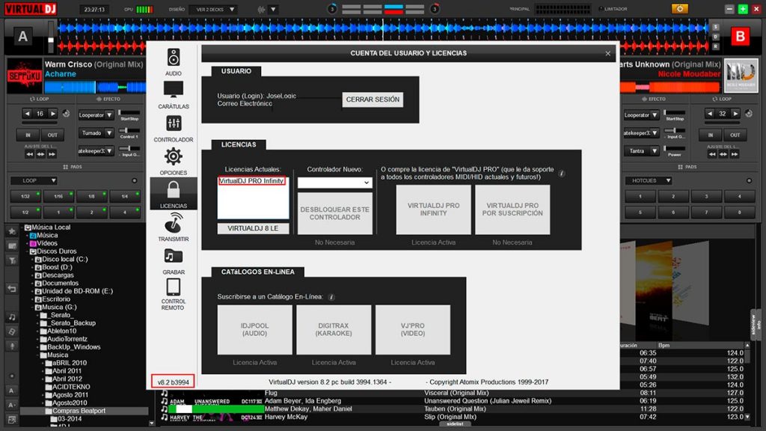Open deck A Loop pads mode dropdown
766x431 pixels.
[x=34, y=180]
